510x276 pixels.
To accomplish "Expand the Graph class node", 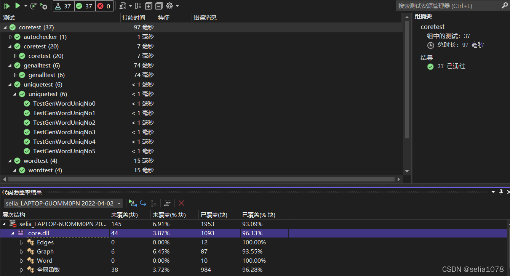I will point(22,252).
